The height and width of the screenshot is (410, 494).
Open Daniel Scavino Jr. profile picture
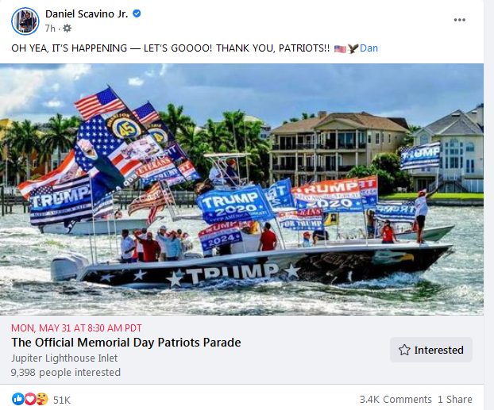click(25, 21)
